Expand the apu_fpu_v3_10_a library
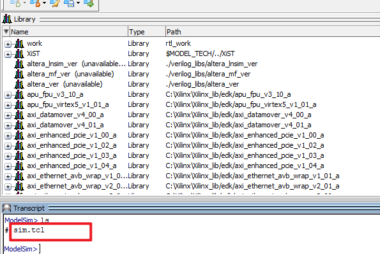Viewport: 380px width, 254px height. pyautogui.click(x=8, y=95)
